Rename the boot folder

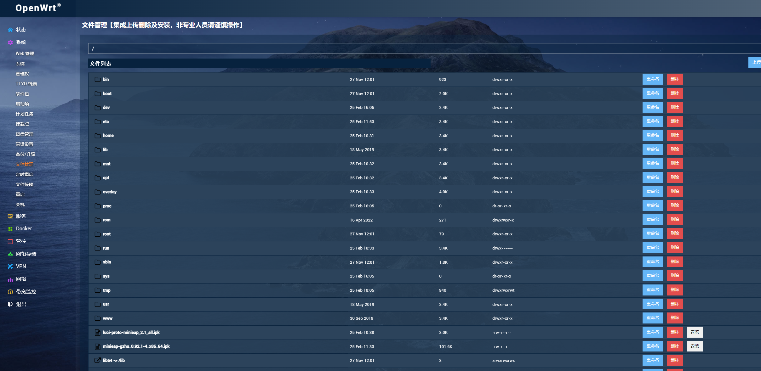click(652, 93)
